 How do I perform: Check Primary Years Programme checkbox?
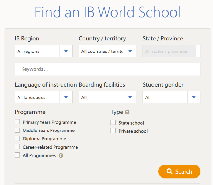pos(17,122)
